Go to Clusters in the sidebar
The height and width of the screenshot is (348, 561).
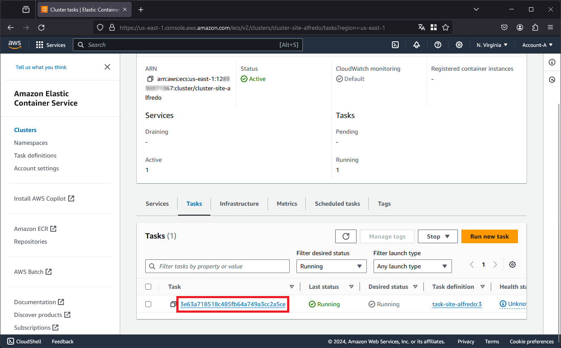tap(26, 130)
